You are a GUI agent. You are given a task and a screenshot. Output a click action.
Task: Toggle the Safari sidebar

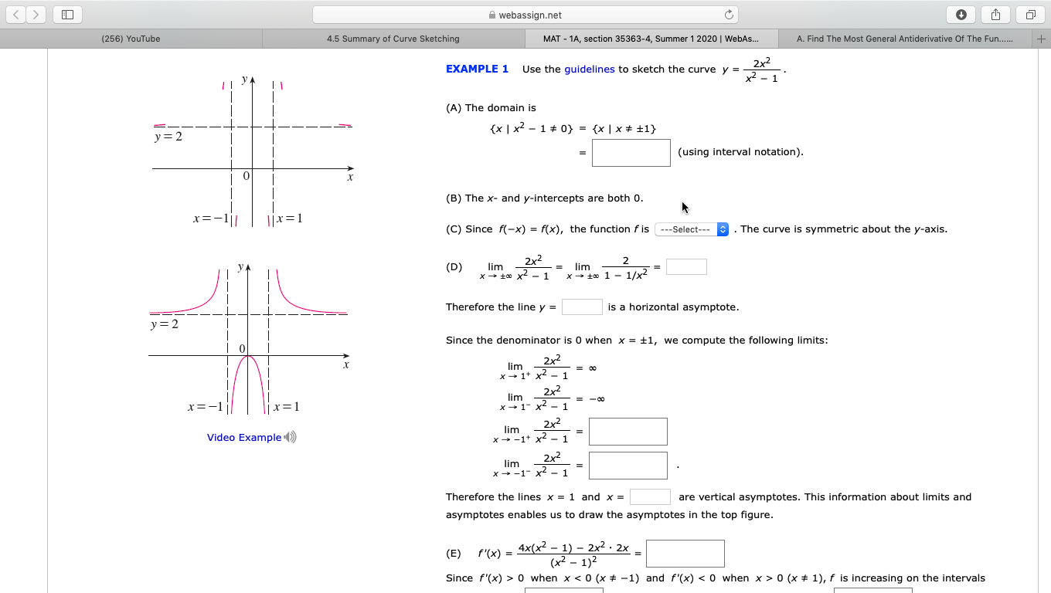click(x=67, y=14)
